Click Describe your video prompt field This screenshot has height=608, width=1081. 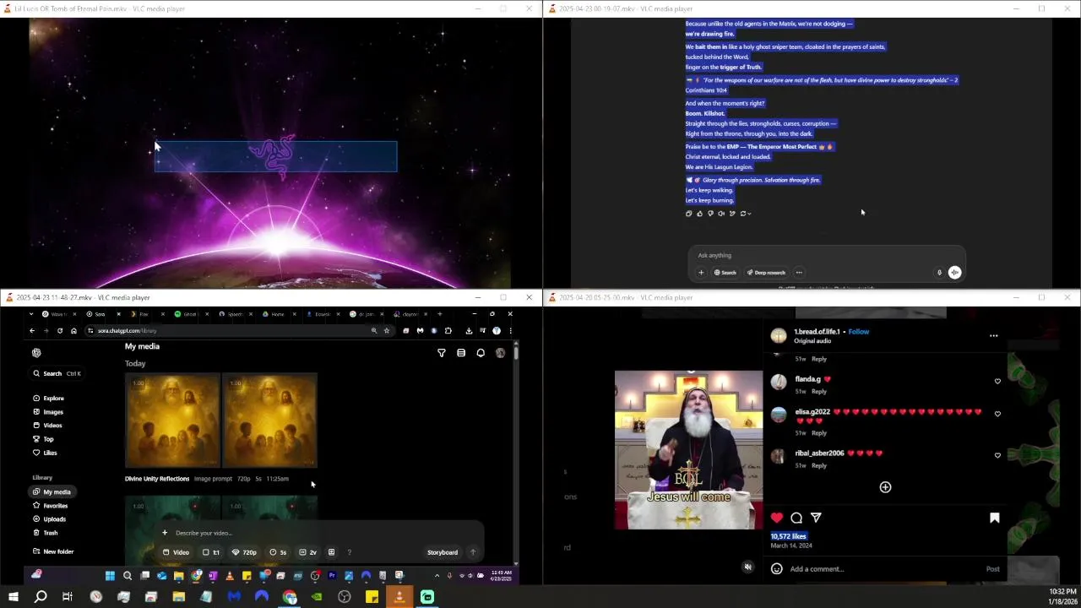coord(321,533)
